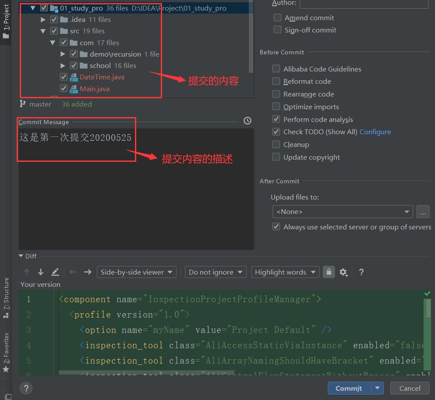Expand the school folder node
Viewport: 435px width, 400px height.
(63, 65)
